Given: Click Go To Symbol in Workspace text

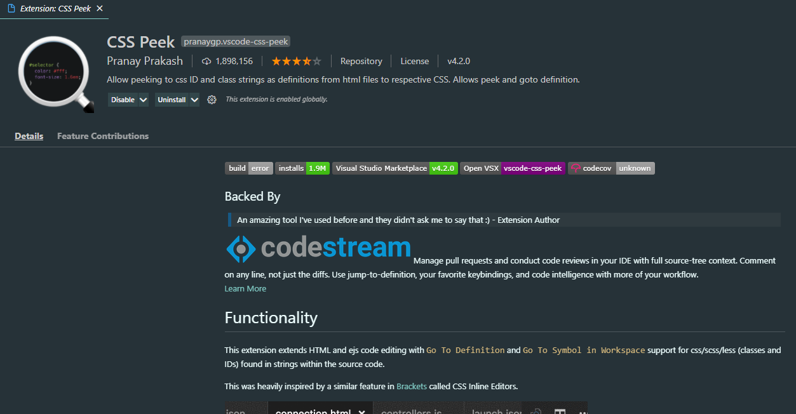Looking at the screenshot, I should point(584,350).
